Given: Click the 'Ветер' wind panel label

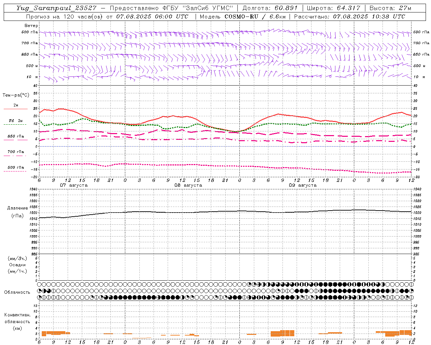Looking at the screenshot, I should 31,26.
